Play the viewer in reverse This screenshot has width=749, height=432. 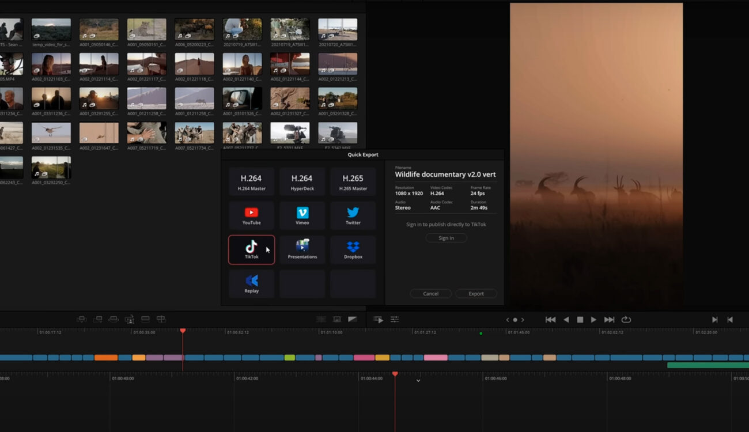click(566, 320)
